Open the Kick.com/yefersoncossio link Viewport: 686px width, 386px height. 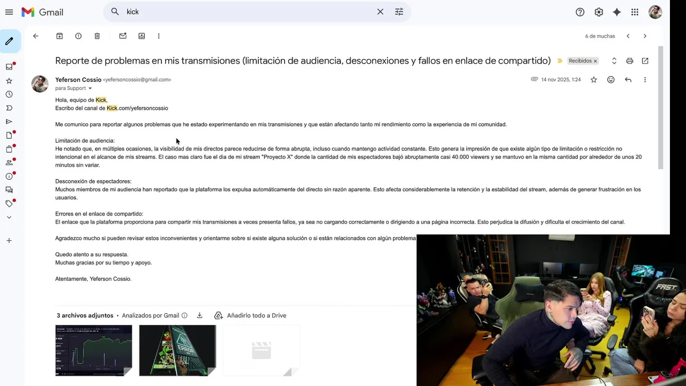[137, 108]
